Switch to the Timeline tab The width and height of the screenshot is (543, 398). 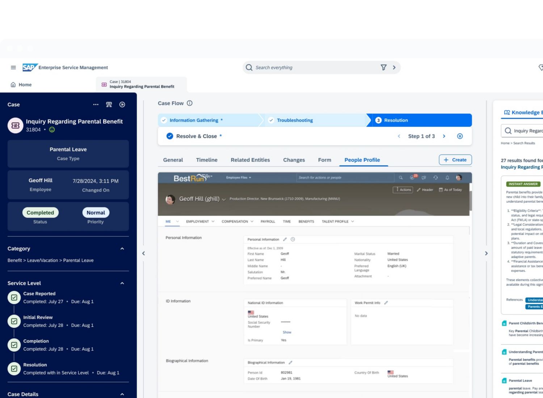pyautogui.click(x=207, y=160)
